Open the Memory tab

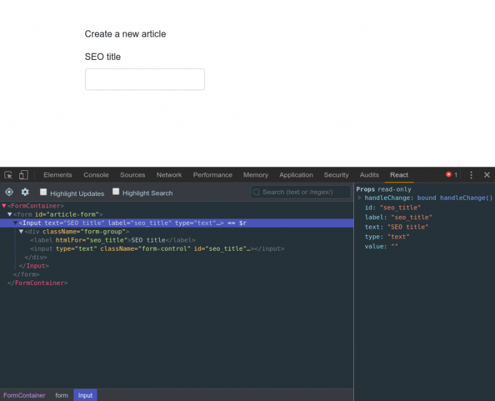tap(256, 175)
